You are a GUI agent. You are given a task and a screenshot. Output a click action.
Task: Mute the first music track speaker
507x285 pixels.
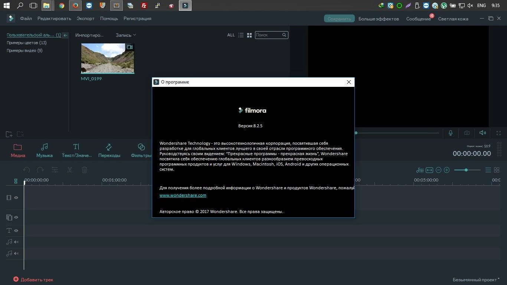pos(16,242)
